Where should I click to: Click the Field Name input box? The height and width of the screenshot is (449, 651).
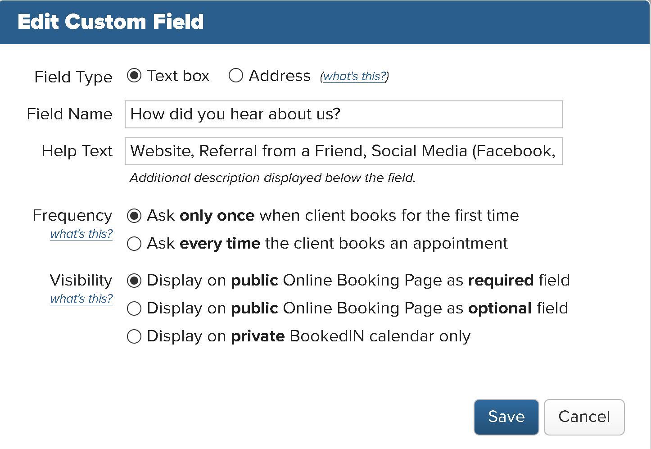click(344, 114)
